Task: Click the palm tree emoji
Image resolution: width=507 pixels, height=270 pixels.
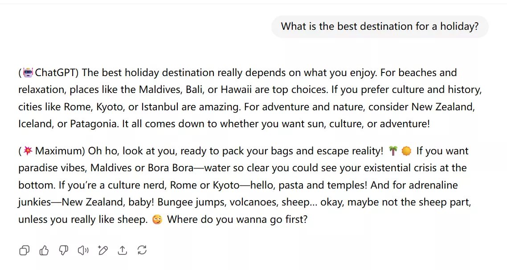Action: (393, 151)
